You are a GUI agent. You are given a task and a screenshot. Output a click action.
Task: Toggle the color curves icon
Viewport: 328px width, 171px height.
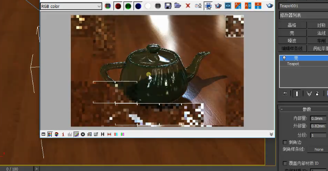coord(76,134)
